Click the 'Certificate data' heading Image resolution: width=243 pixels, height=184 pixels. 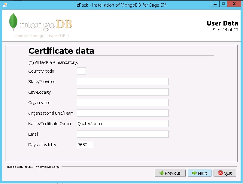pos(61,51)
